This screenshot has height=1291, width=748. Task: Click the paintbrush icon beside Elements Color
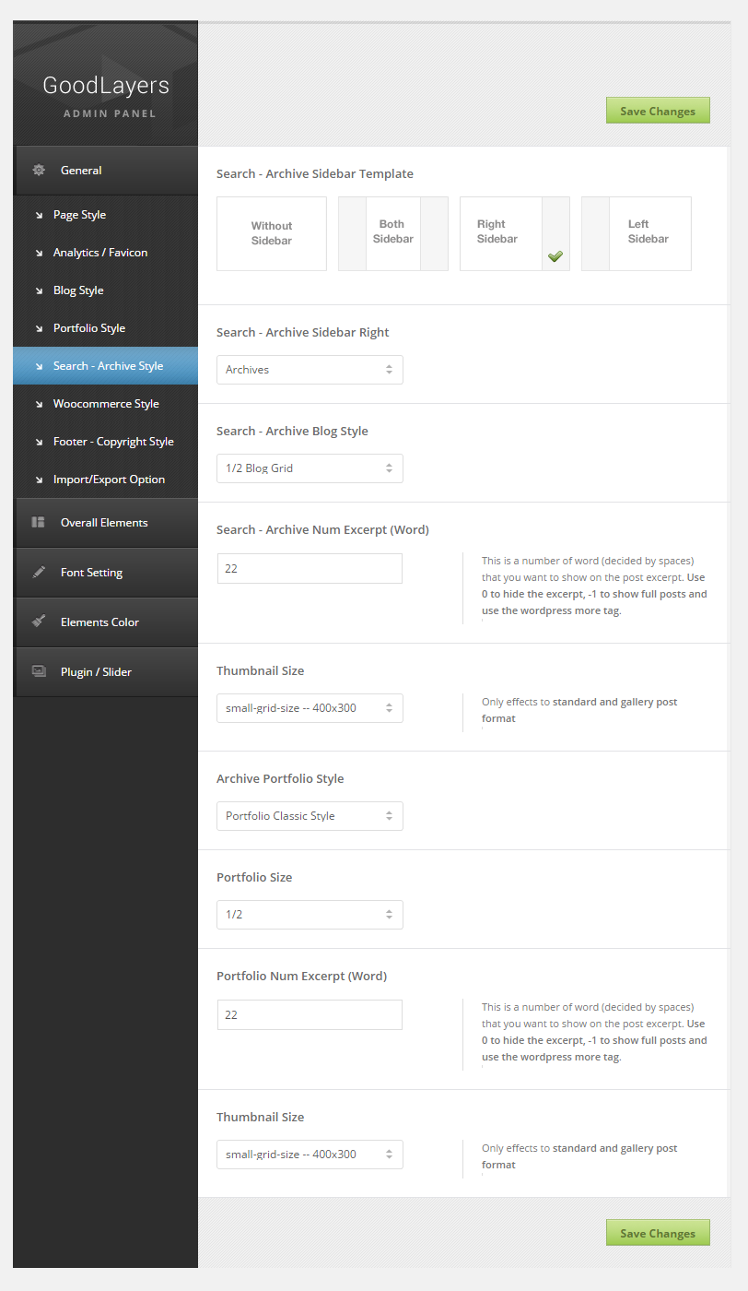(39, 622)
